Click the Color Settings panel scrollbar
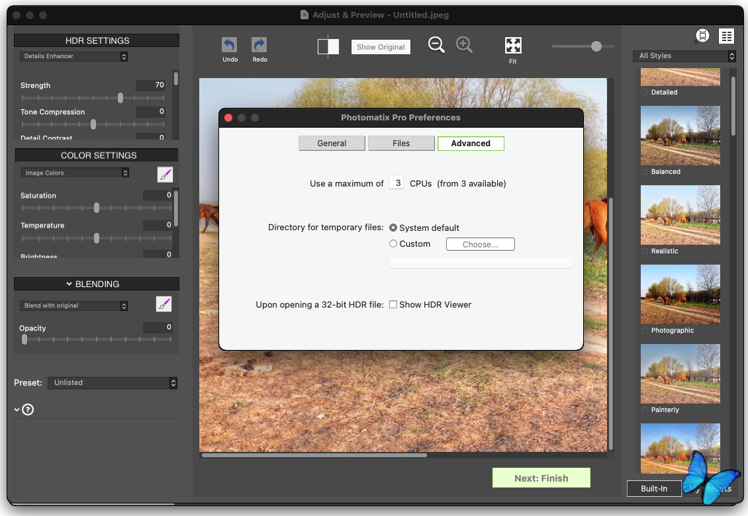 click(176, 208)
